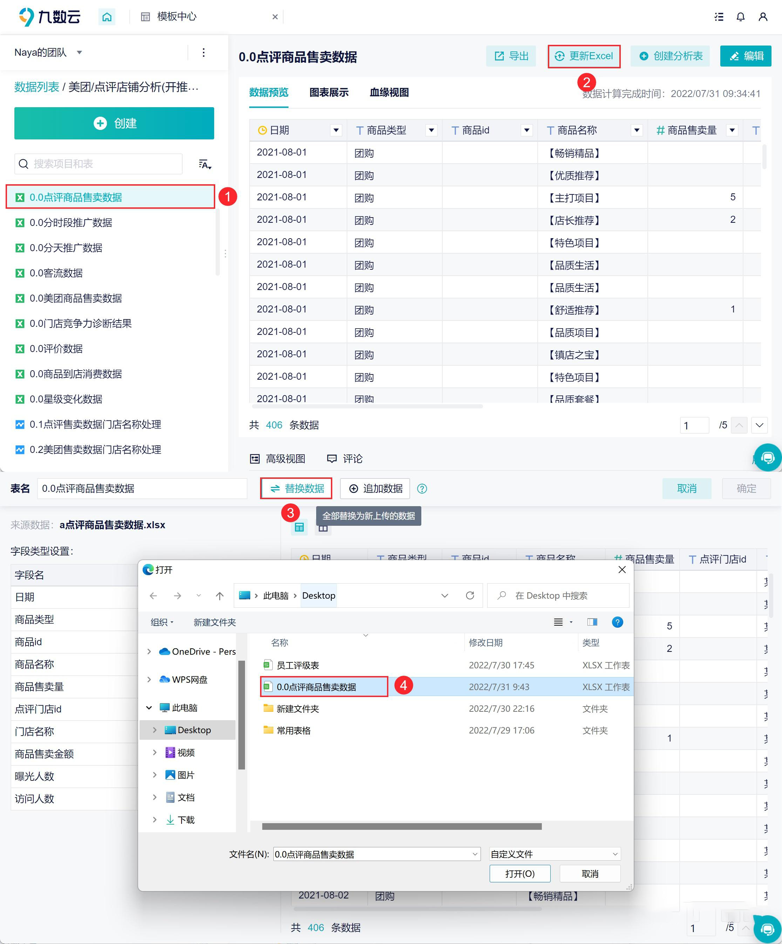
Task: Switch to the 图表展示 tab
Action: click(x=329, y=92)
